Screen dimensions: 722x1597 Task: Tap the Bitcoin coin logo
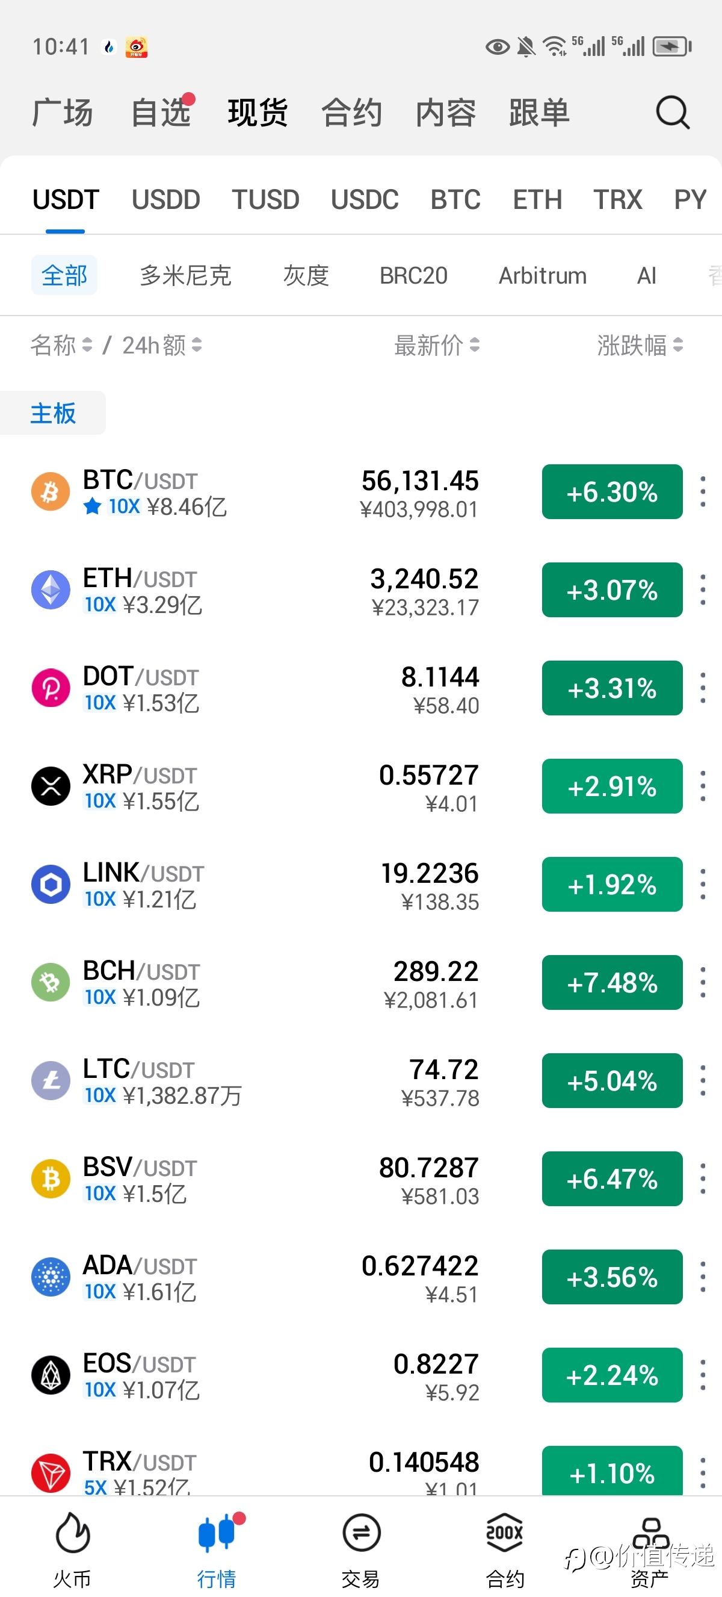[51, 491]
